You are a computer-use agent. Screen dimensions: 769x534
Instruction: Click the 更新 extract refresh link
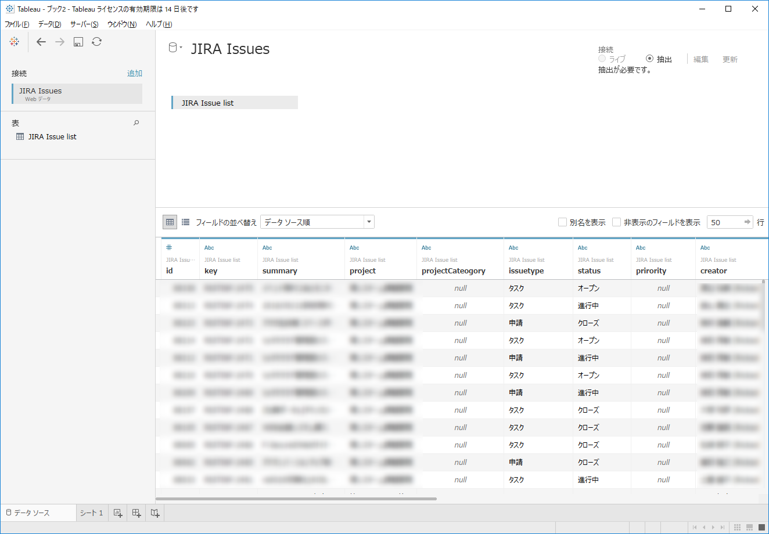(730, 59)
